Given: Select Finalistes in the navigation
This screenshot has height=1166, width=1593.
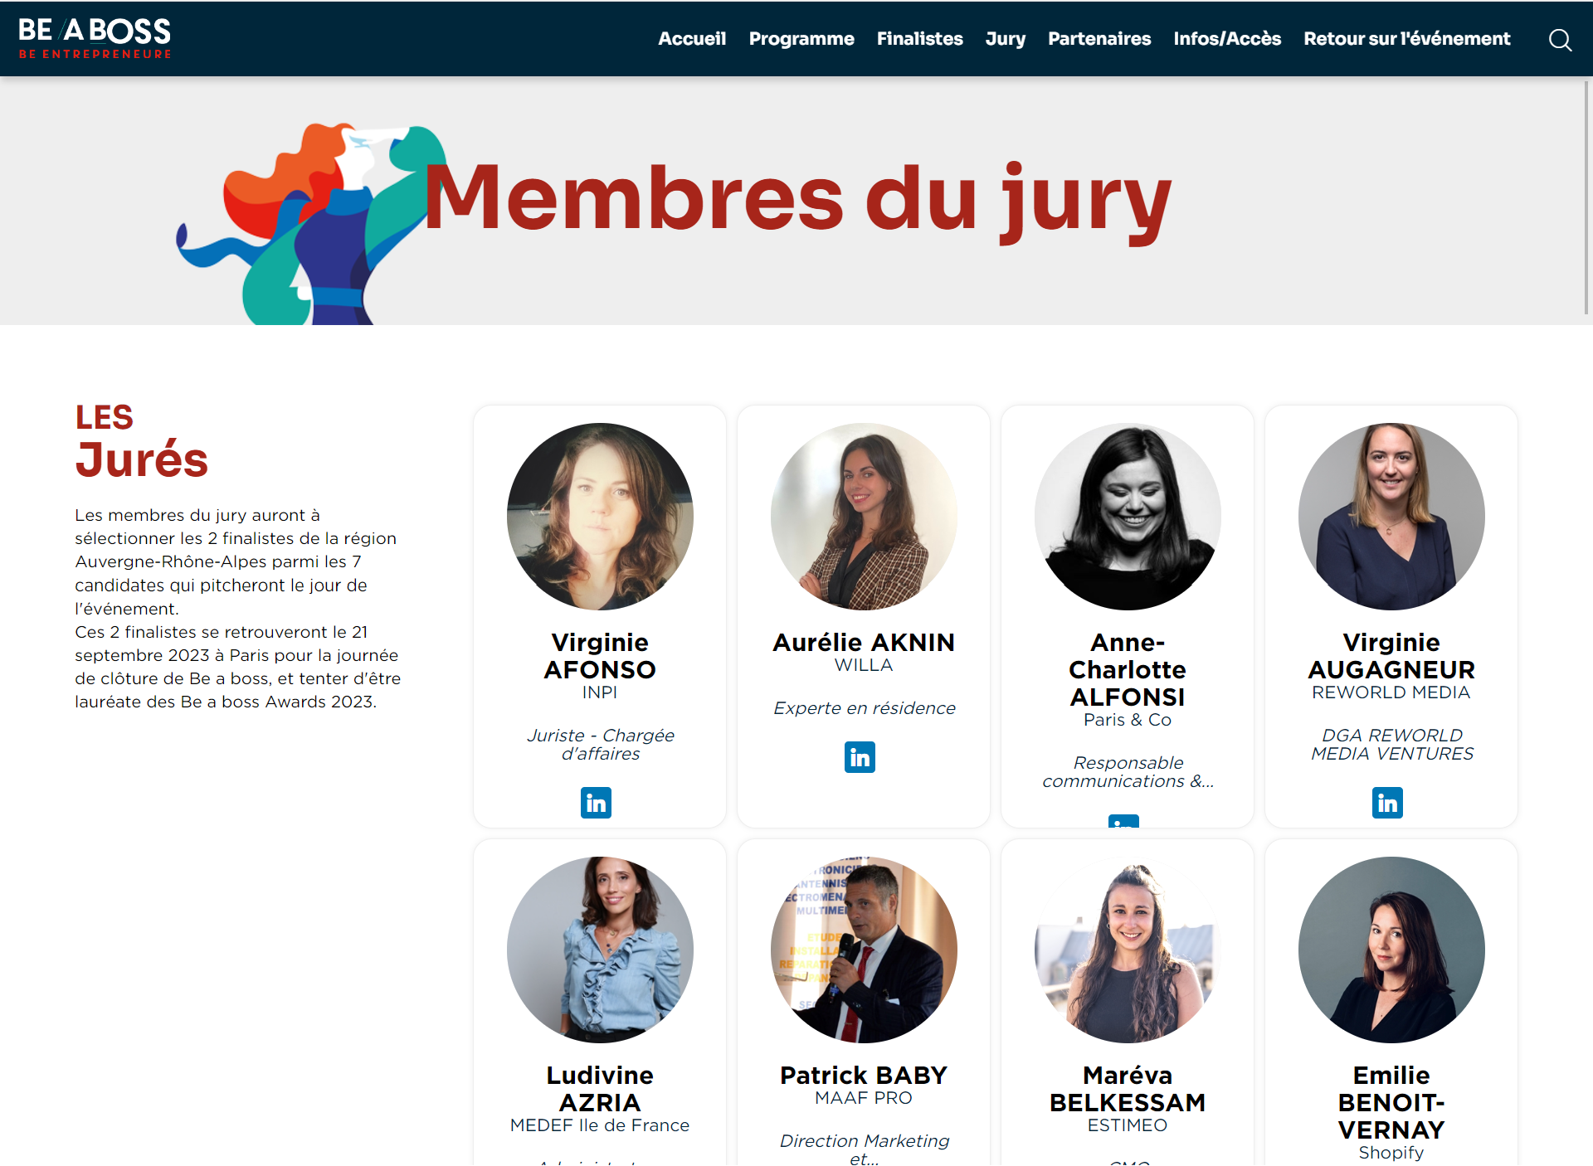Looking at the screenshot, I should click(x=919, y=39).
